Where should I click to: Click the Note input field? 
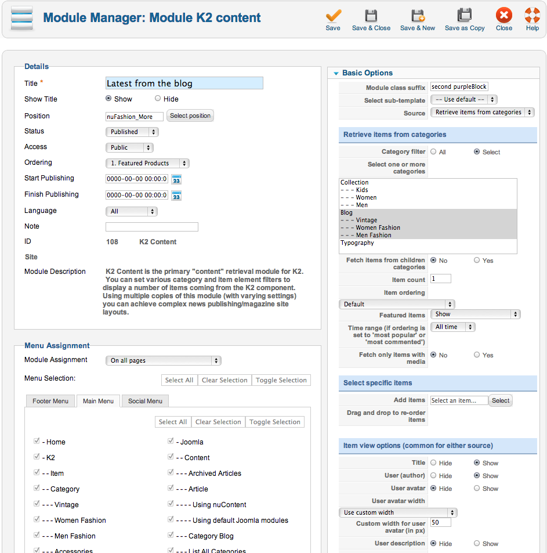coord(152,227)
